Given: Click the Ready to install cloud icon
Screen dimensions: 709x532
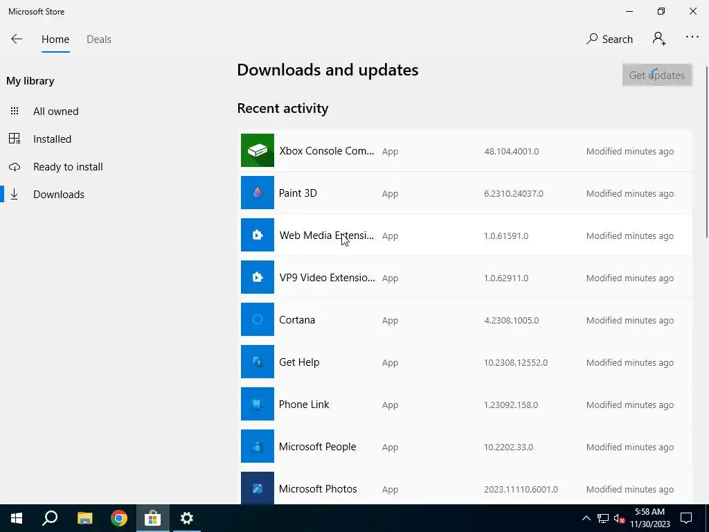Looking at the screenshot, I should (x=15, y=167).
